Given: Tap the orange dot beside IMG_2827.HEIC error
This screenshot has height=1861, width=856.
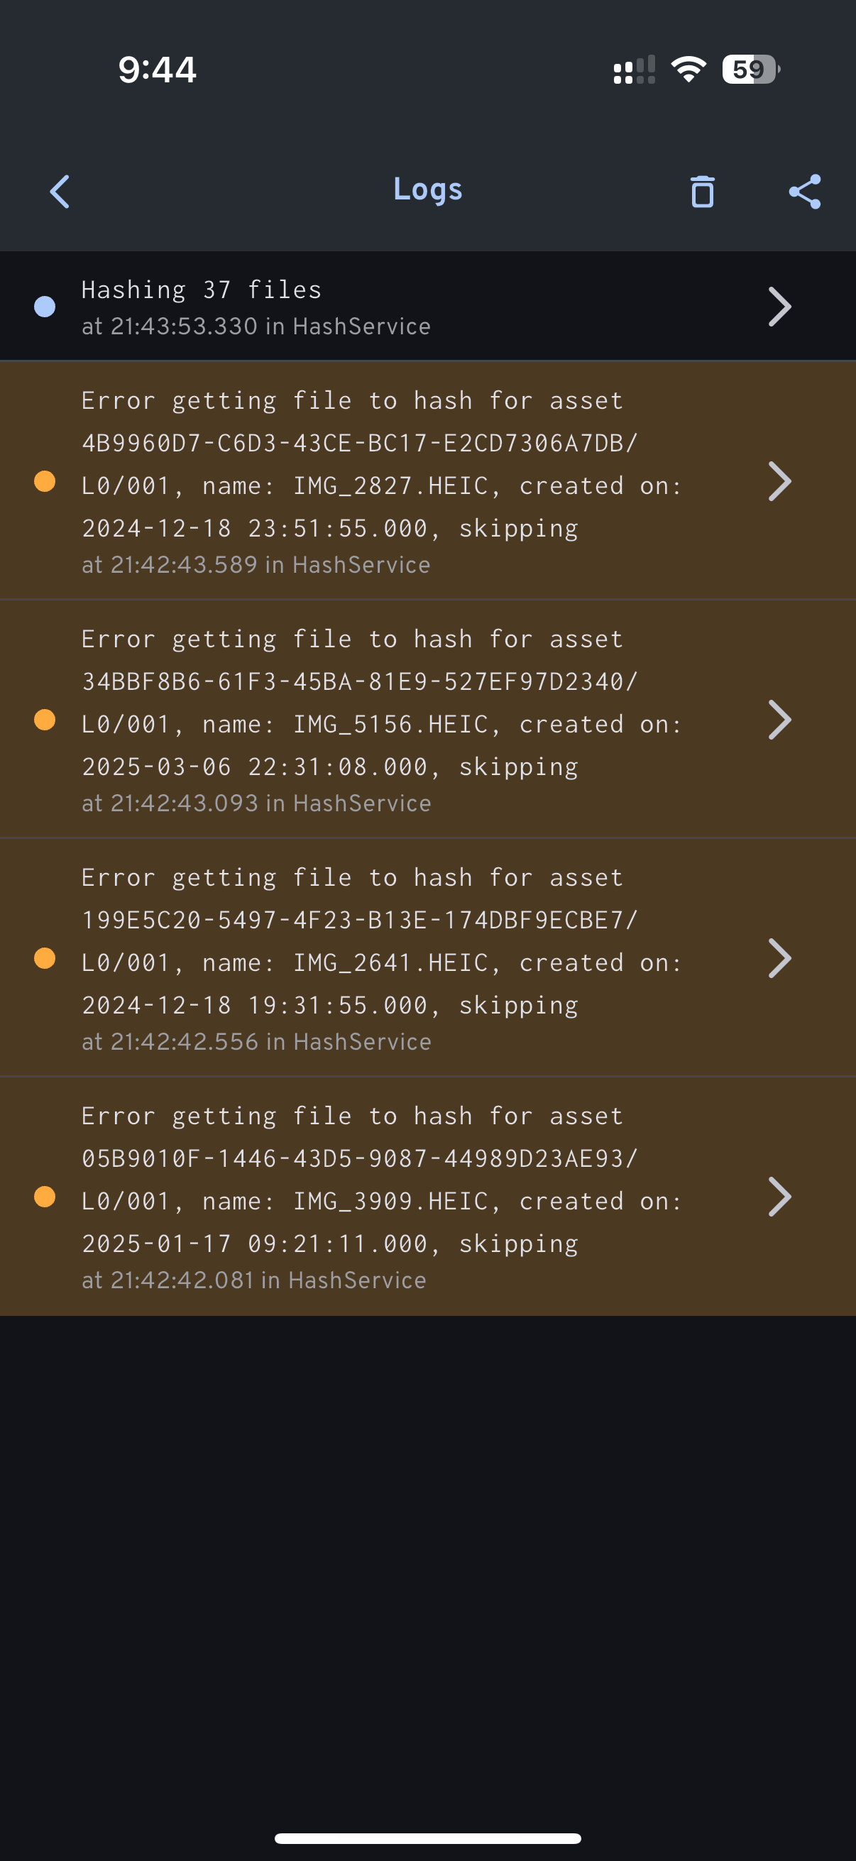Looking at the screenshot, I should coord(45,481).
